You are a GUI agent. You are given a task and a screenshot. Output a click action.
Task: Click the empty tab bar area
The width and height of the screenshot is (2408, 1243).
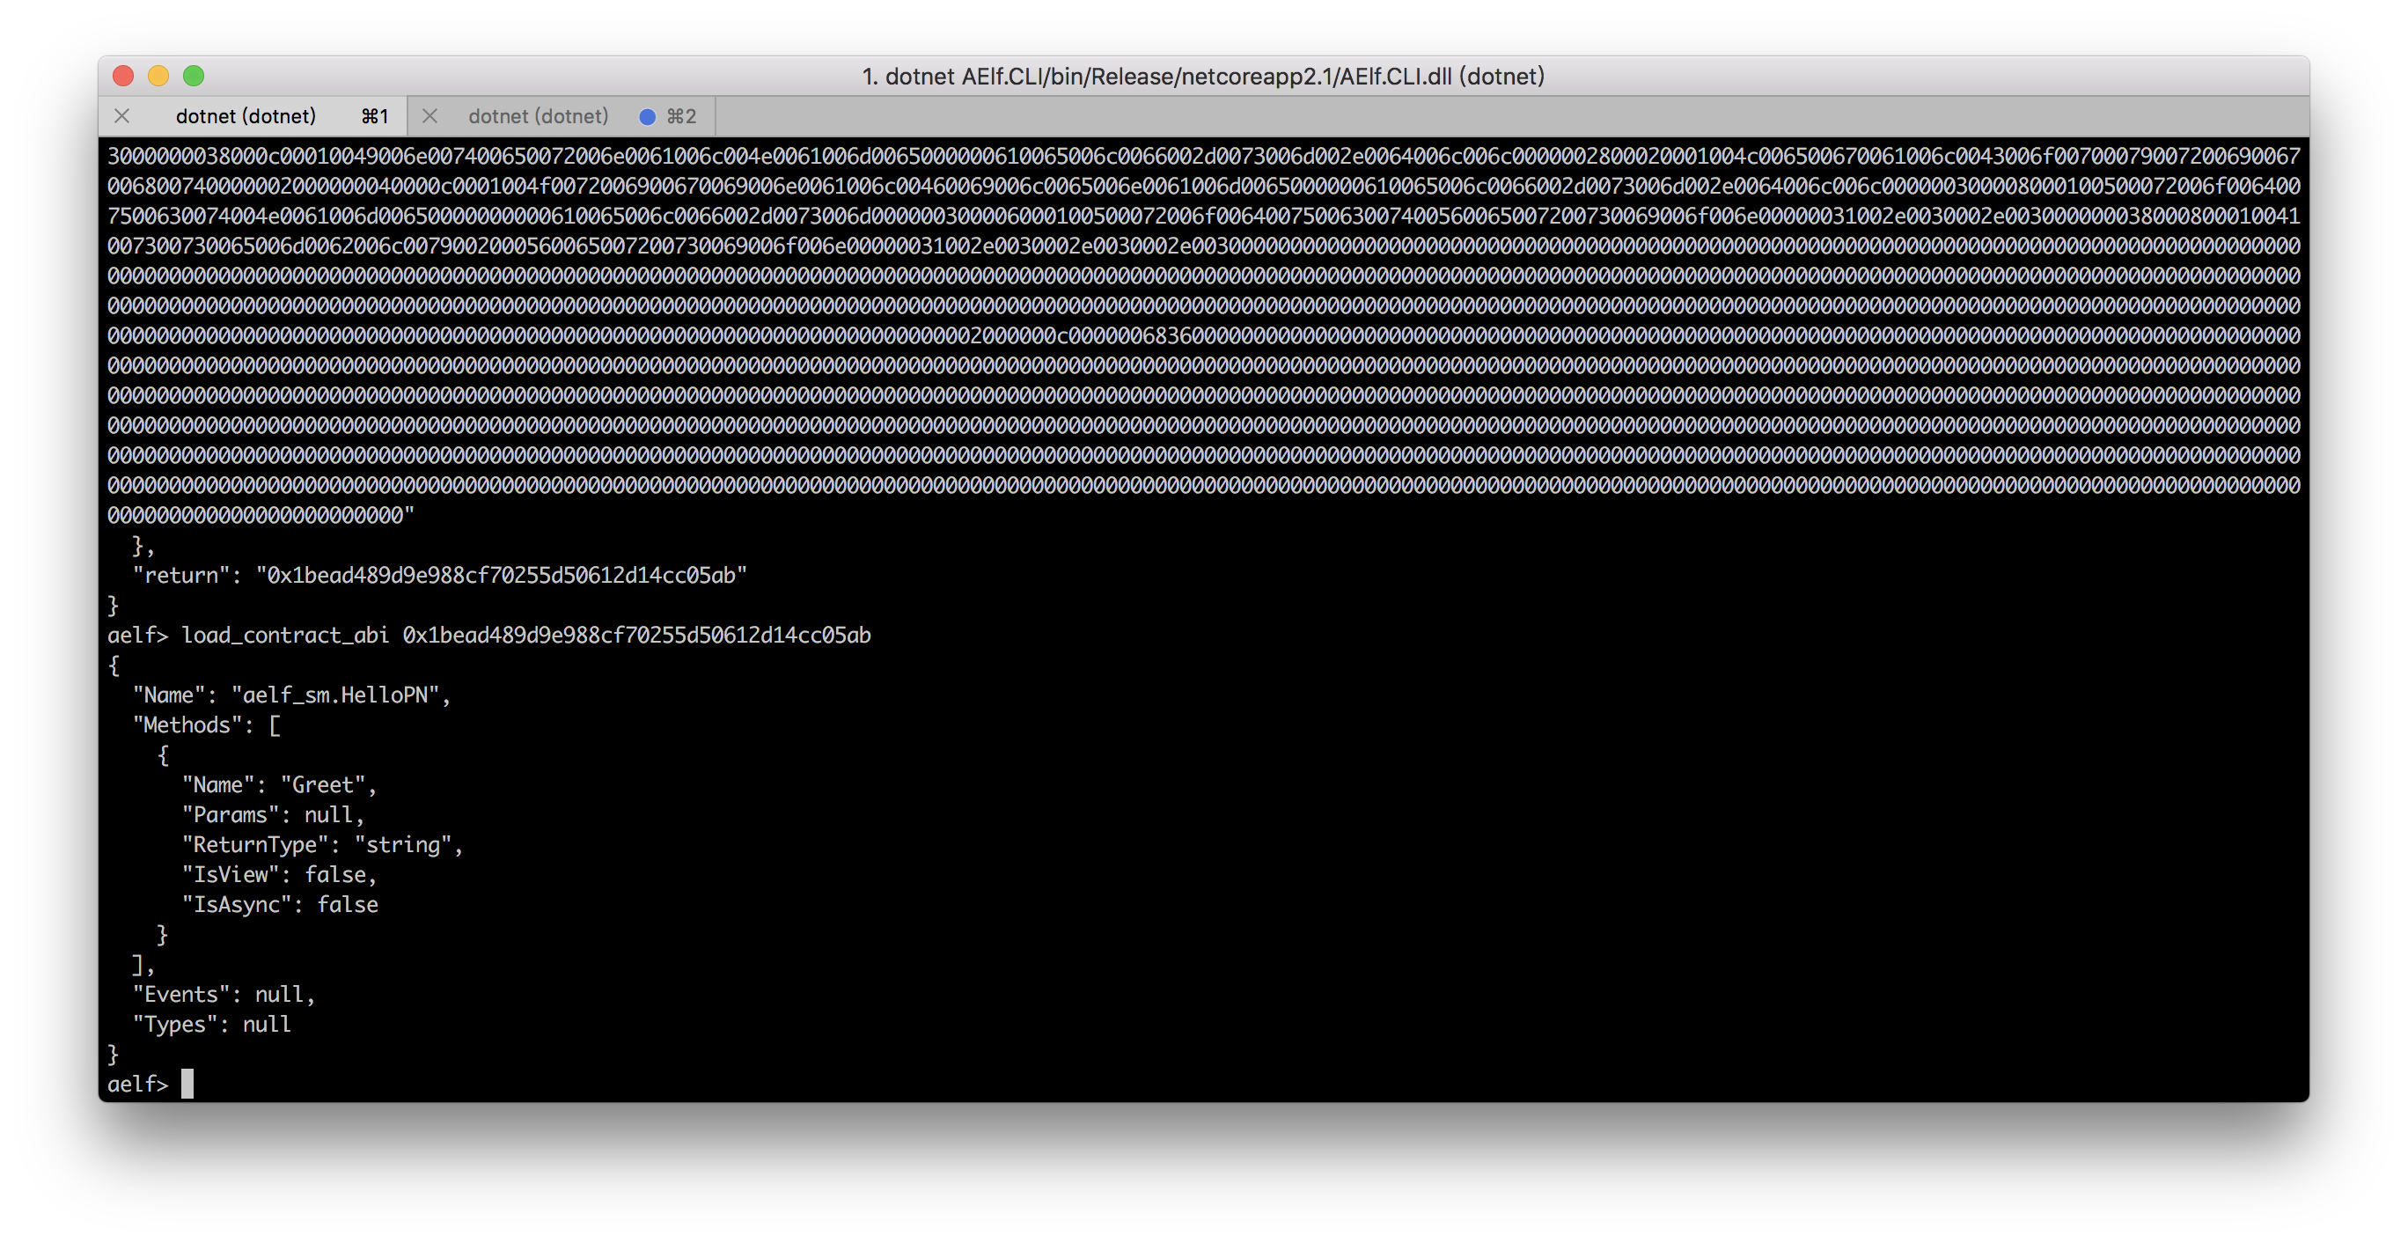(1511, 116)
